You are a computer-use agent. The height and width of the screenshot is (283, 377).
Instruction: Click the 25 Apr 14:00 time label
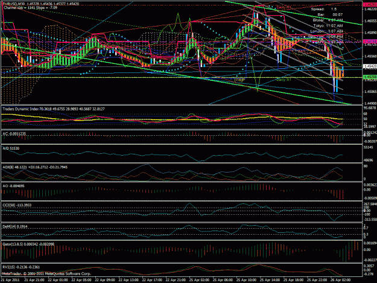(270, 280)
